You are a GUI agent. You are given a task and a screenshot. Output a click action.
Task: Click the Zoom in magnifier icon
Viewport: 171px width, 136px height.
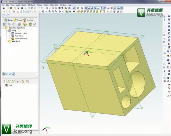point(50,11)
